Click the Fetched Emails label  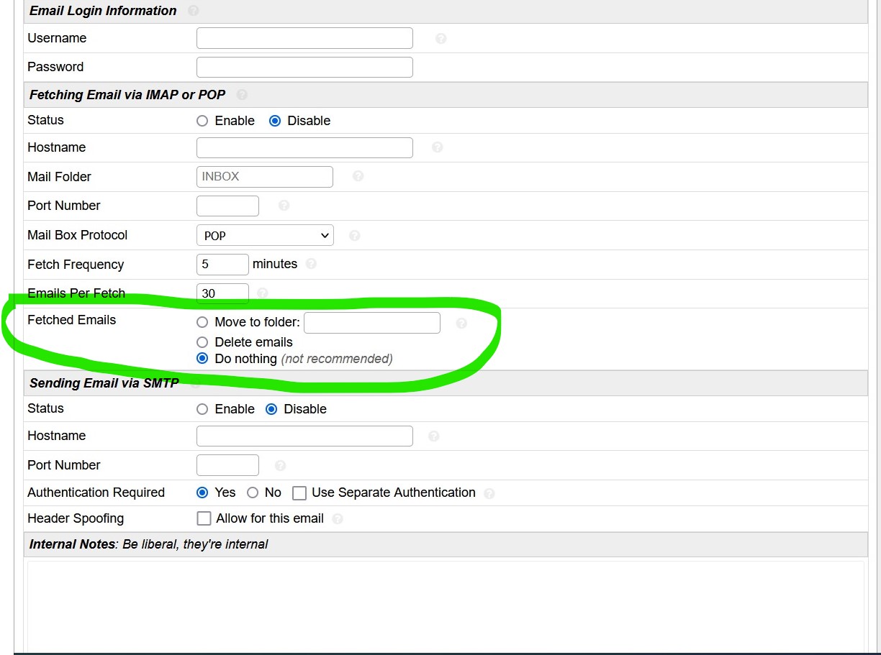pos(71,320)
